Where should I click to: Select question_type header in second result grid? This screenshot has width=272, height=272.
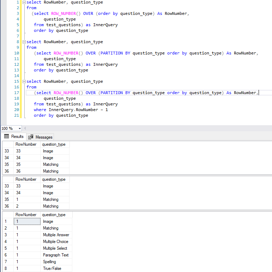[x=55, y=179]
